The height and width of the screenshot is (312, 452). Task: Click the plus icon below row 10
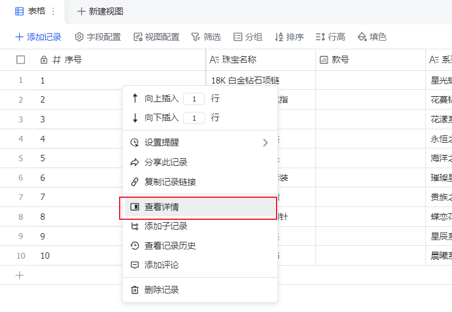(20, 275)
